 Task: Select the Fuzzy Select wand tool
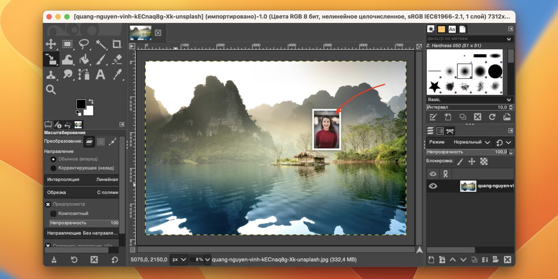pyautogui.click(x=101, y=44)
